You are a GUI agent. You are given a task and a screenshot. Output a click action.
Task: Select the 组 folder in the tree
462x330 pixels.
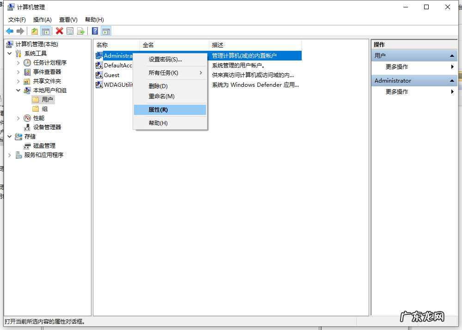coord(44,109)
